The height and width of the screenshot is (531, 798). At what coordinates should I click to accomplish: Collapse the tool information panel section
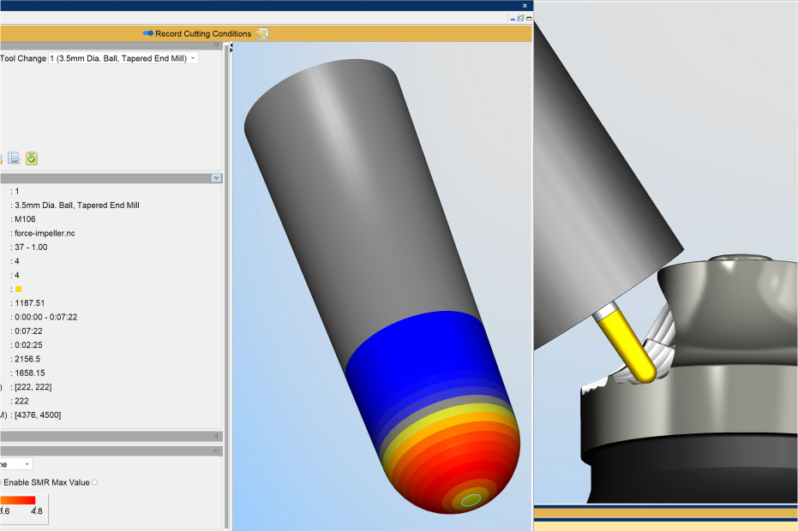point(216,178)
